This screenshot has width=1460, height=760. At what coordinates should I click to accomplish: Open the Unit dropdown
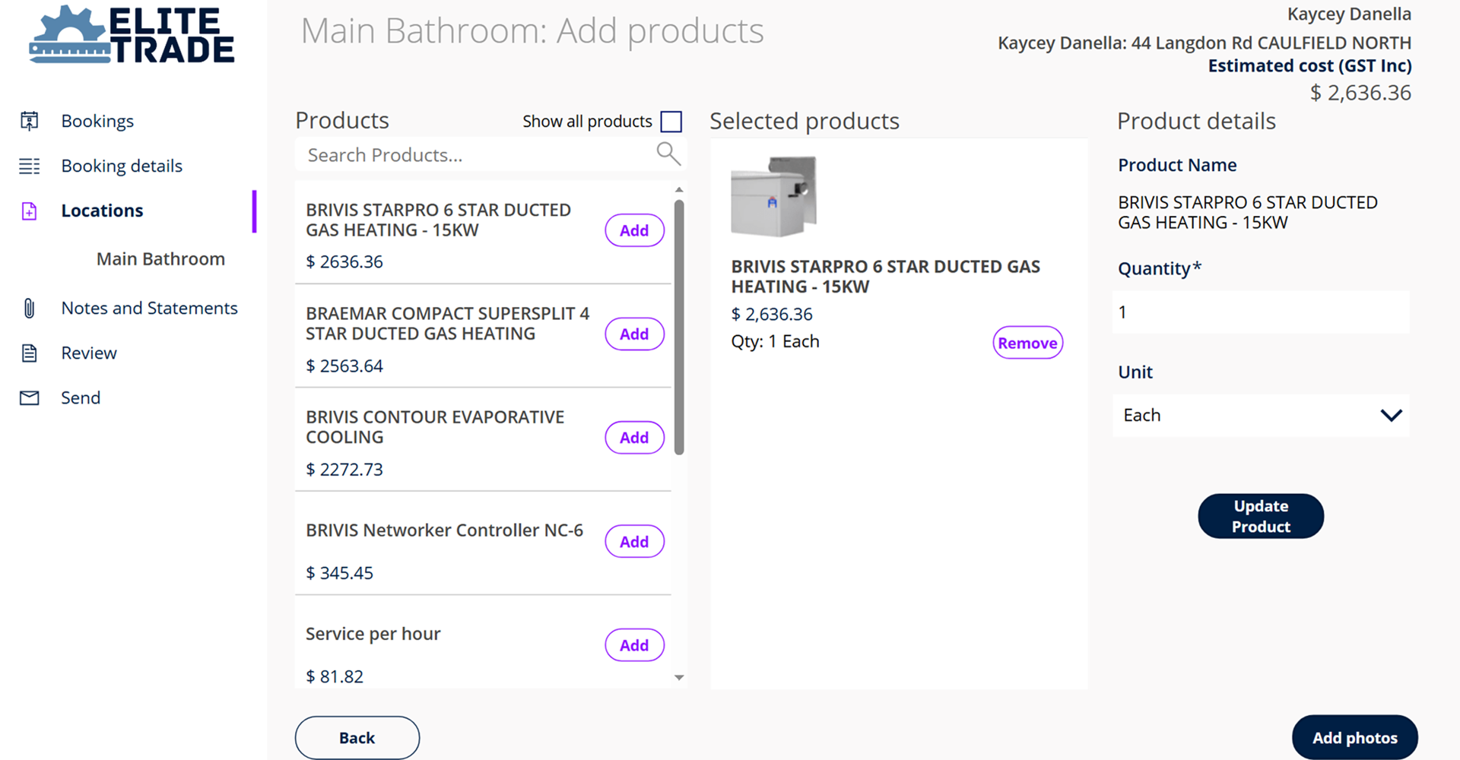pyautogui.click(x=1260, y=415)
